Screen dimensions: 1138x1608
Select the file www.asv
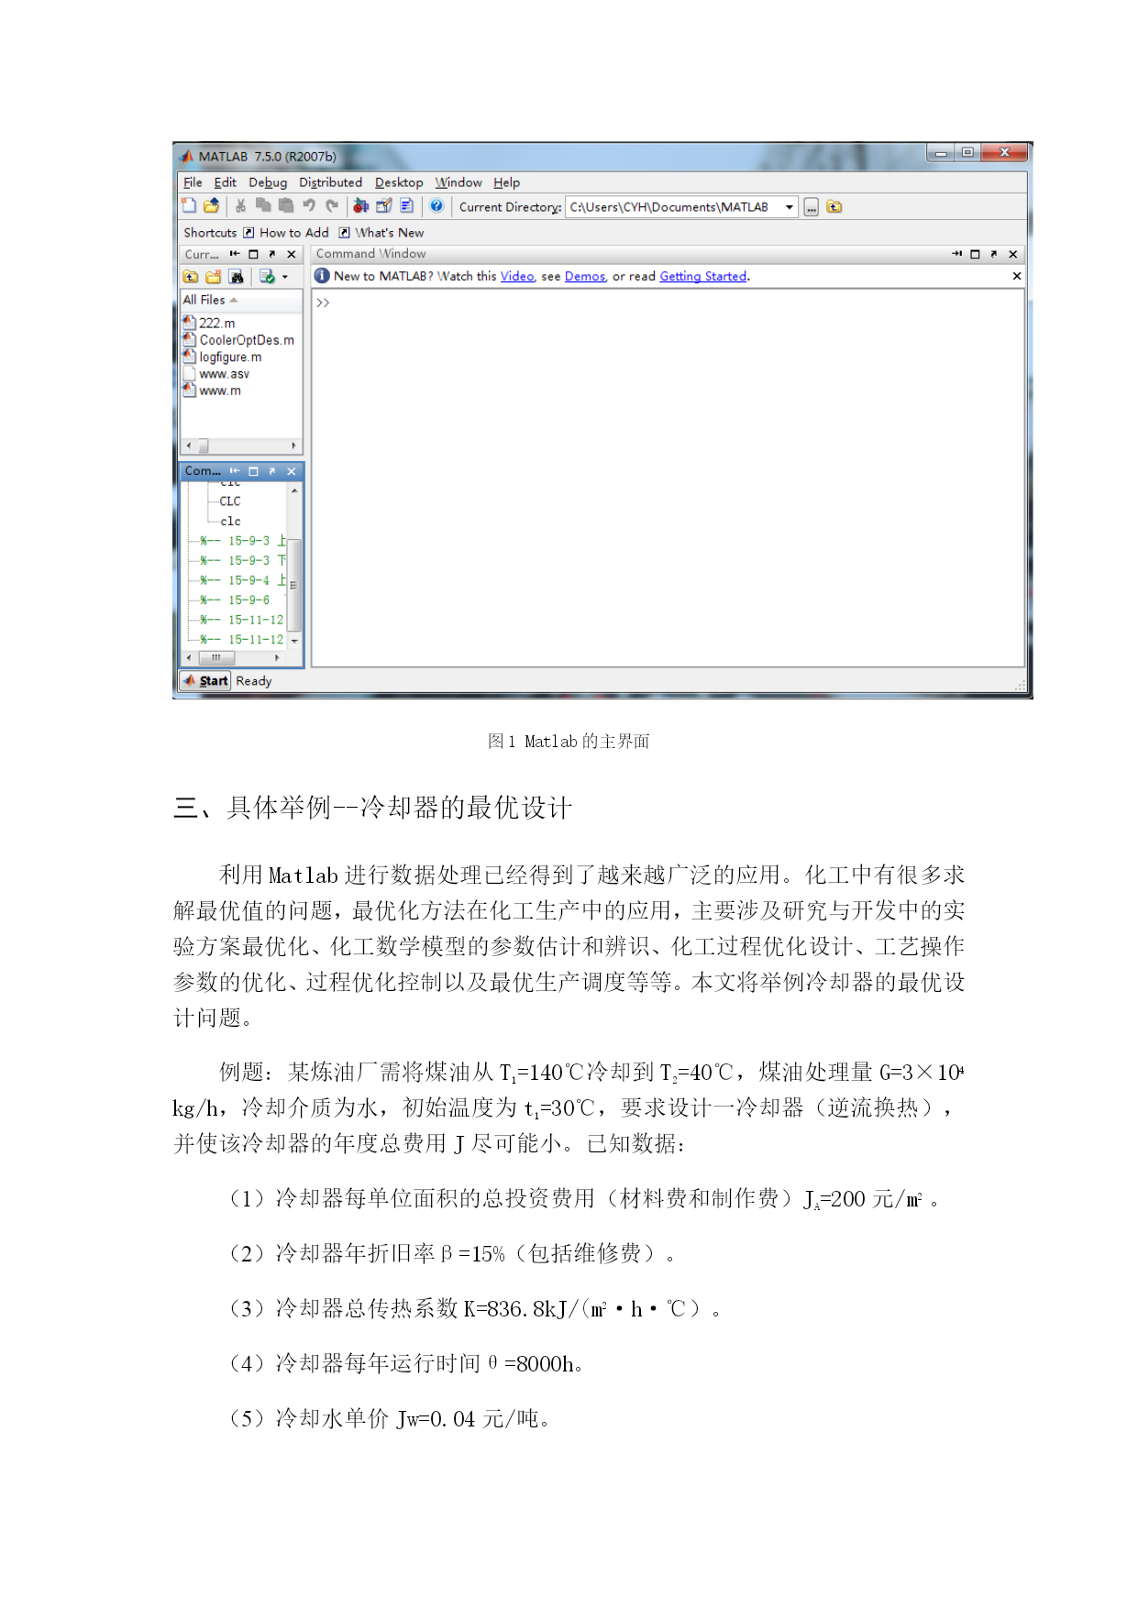click(216, 374)
